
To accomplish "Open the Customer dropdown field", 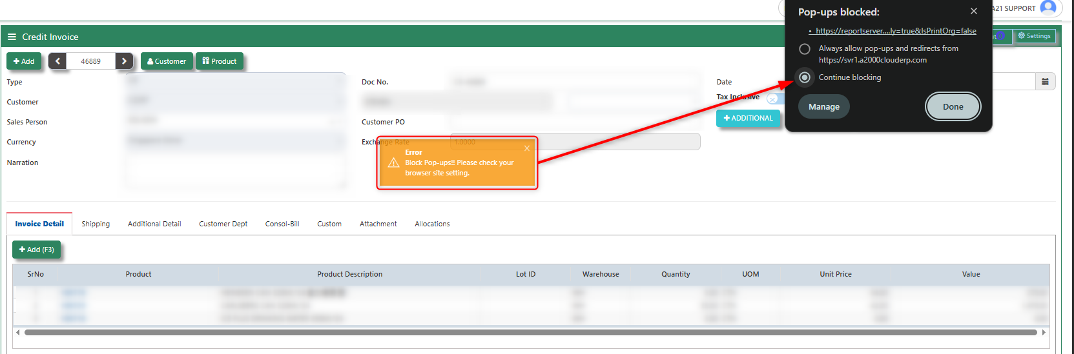I will pos(236,101).
